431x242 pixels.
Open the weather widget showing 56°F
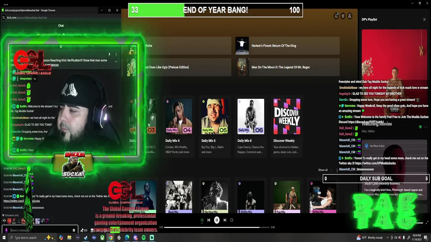[x=369, y=238]
